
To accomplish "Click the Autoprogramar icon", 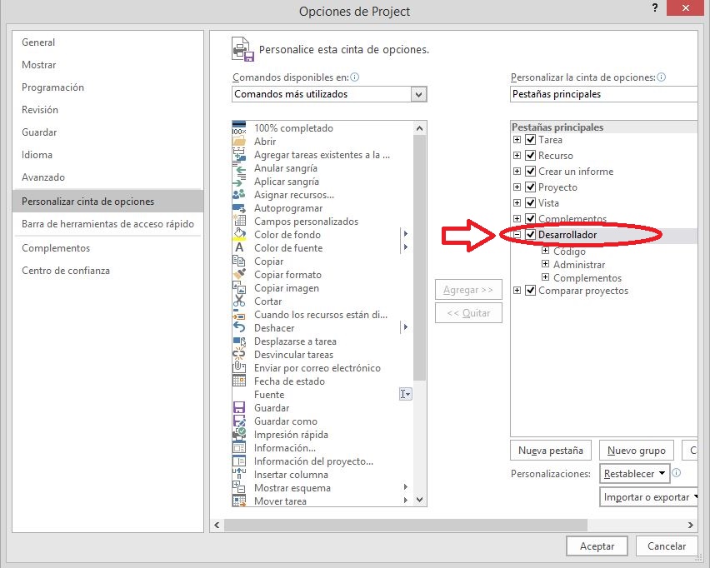I will coord(238,208).
